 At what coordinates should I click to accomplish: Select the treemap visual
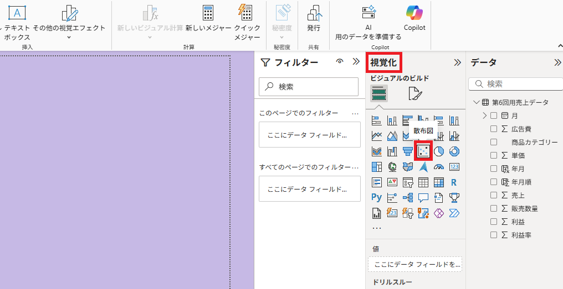tap(376, 167)
